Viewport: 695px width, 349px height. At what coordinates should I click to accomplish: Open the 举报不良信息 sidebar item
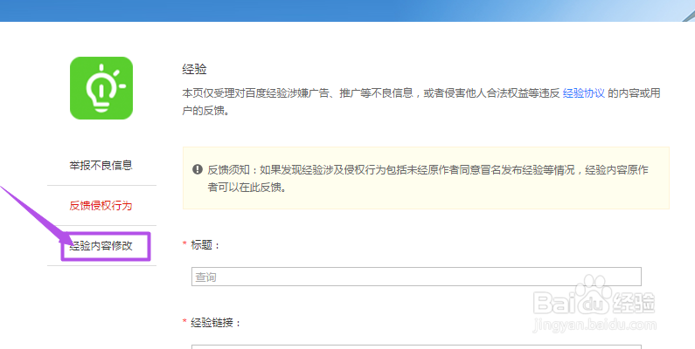[x=101, y=165]
